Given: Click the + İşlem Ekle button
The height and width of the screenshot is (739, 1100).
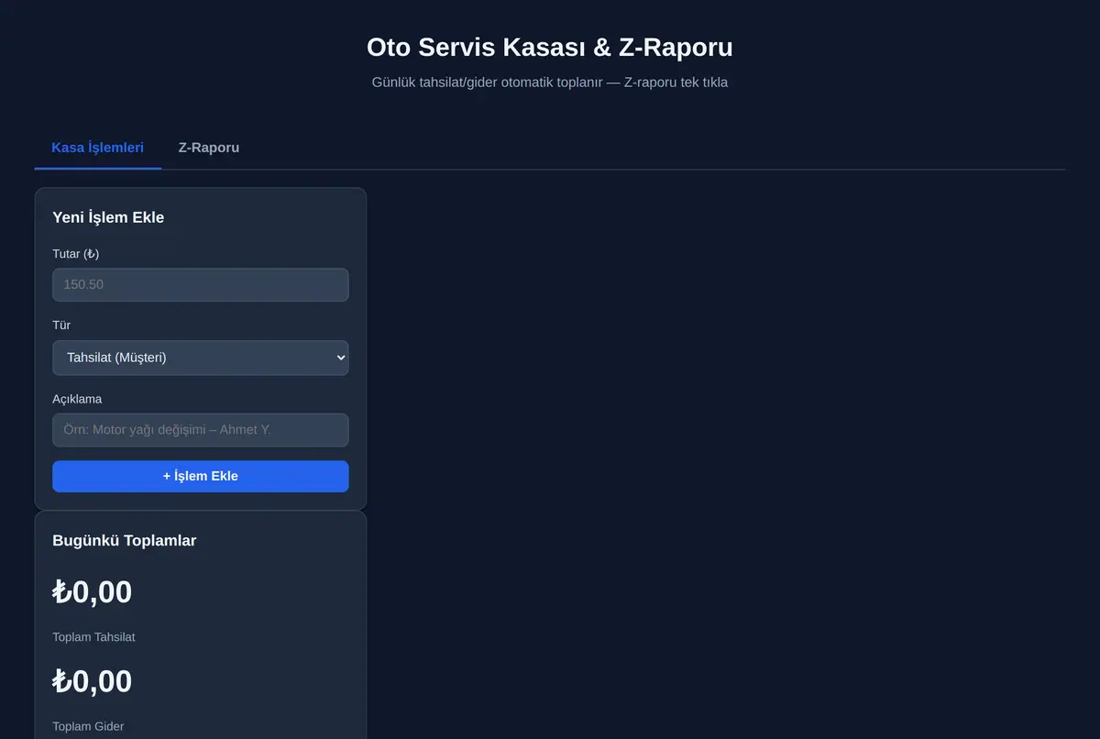Looking at the screenshot, I should (201, 476).
